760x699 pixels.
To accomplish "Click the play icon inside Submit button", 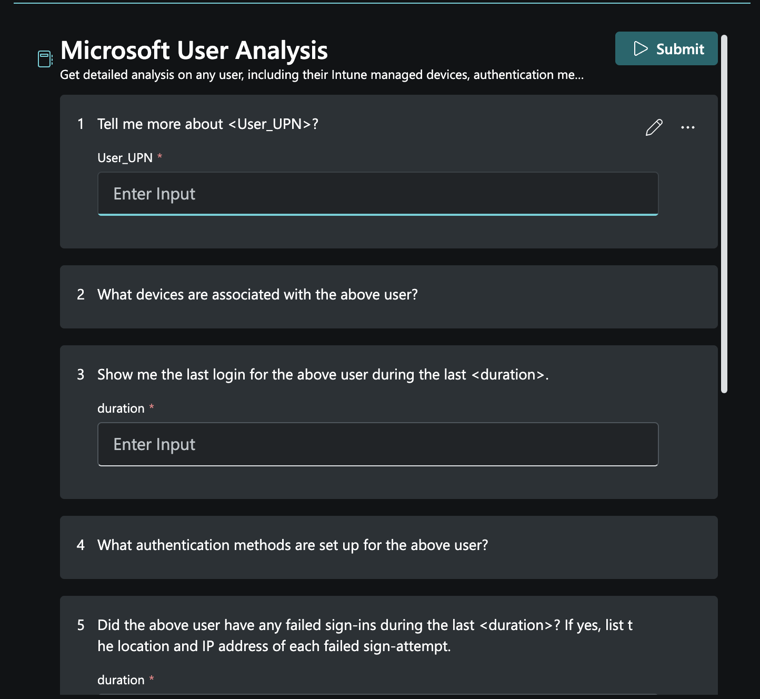I will 640,48.
